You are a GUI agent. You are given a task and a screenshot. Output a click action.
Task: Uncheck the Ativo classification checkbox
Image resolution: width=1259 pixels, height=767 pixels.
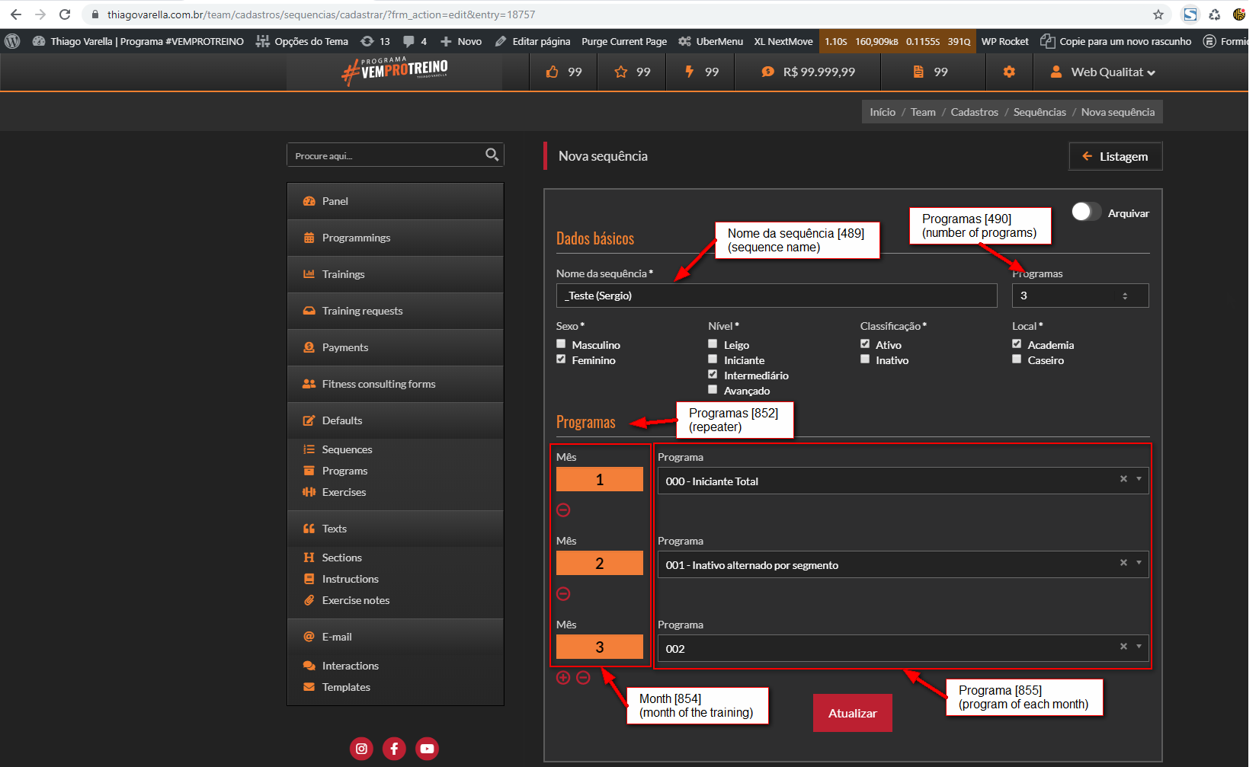pos(865,344)
